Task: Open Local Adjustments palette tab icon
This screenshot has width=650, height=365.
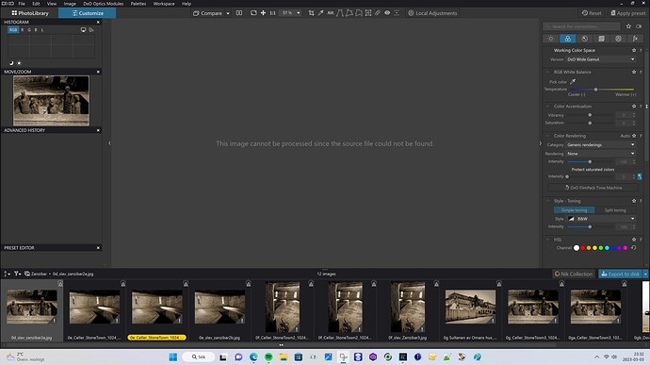Action: [x=619, y=39]
